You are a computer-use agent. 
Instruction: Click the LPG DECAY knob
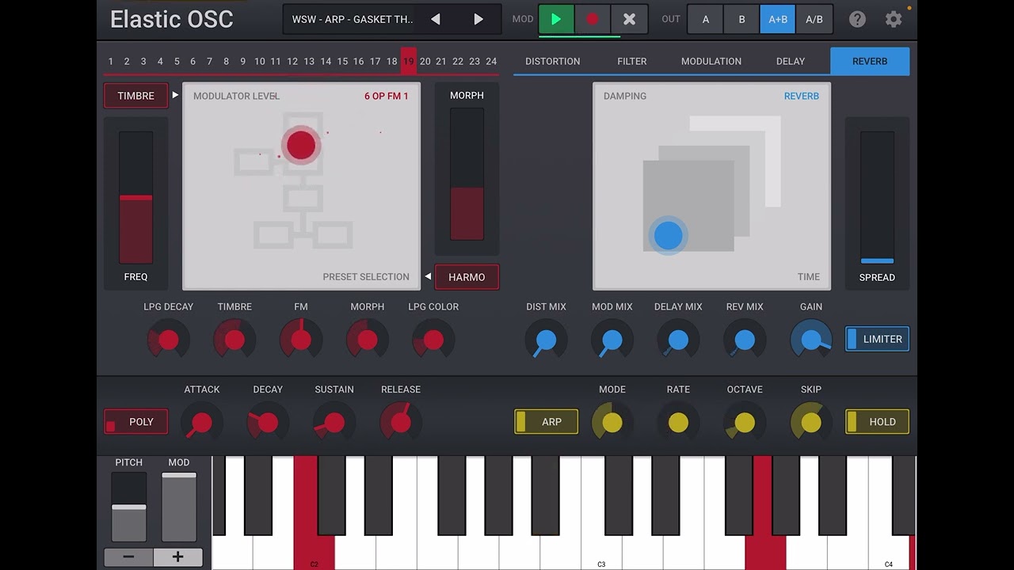point(168,340)
